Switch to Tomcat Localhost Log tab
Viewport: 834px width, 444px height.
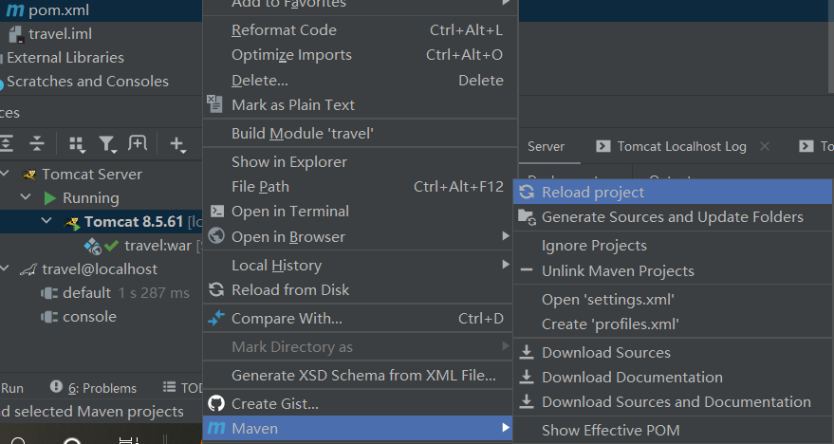pyautogui.click(x=681, y=146)
